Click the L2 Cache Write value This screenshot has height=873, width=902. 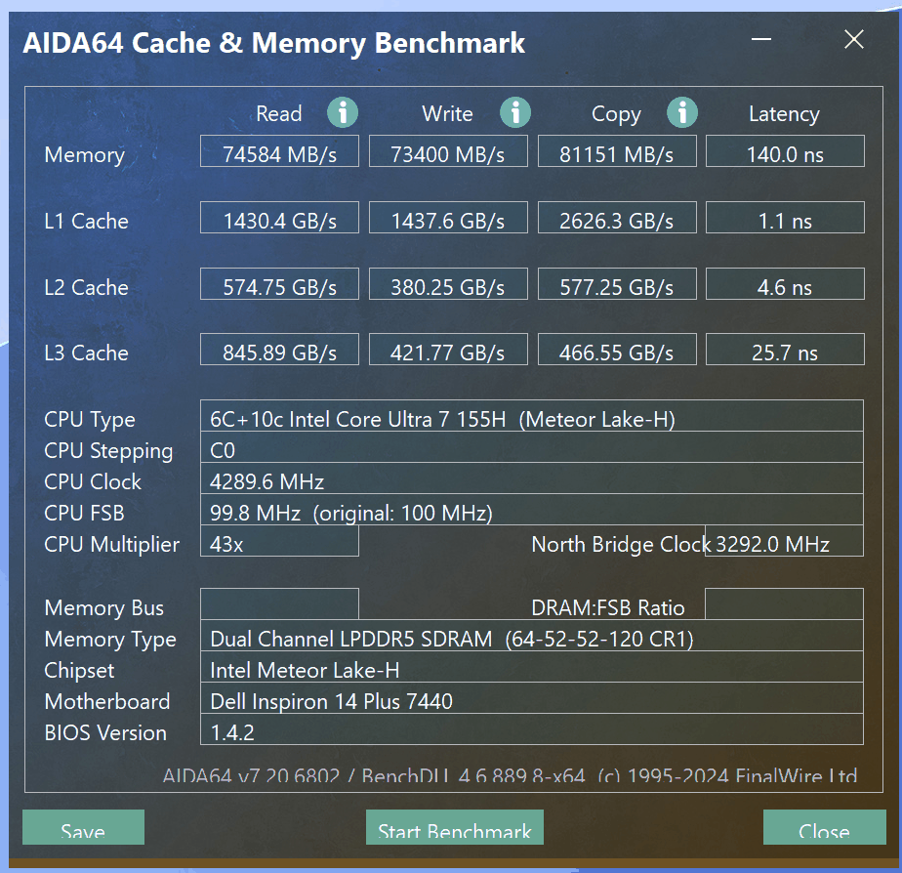[448, 285]
